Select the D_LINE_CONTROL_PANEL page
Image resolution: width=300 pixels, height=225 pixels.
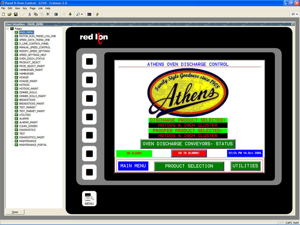pyautogui.click(x=34, y=44)
